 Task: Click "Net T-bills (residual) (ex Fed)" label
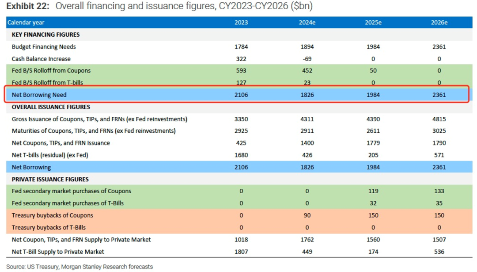point(50,155)
